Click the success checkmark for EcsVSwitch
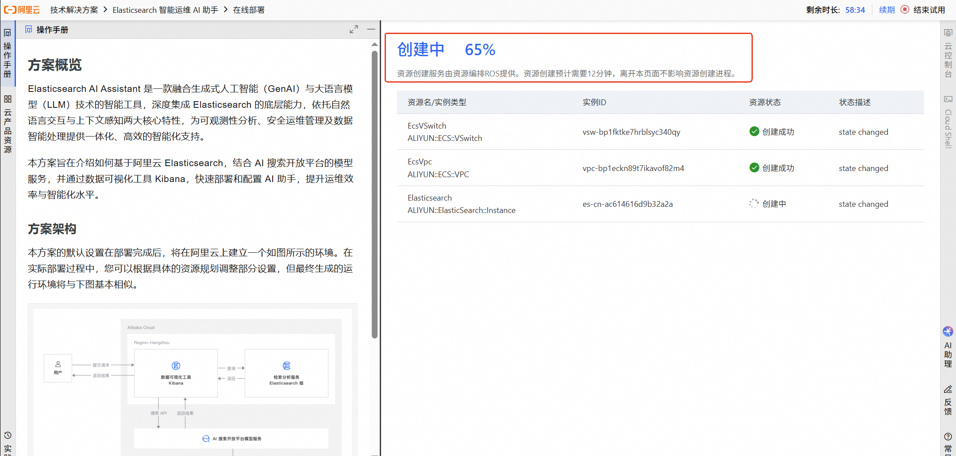Screen dimensions: 956x456 point(754,132)
